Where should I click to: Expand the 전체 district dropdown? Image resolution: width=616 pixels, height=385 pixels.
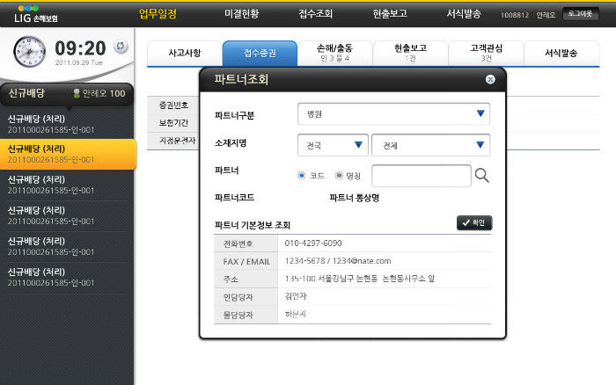click(430, 145)
